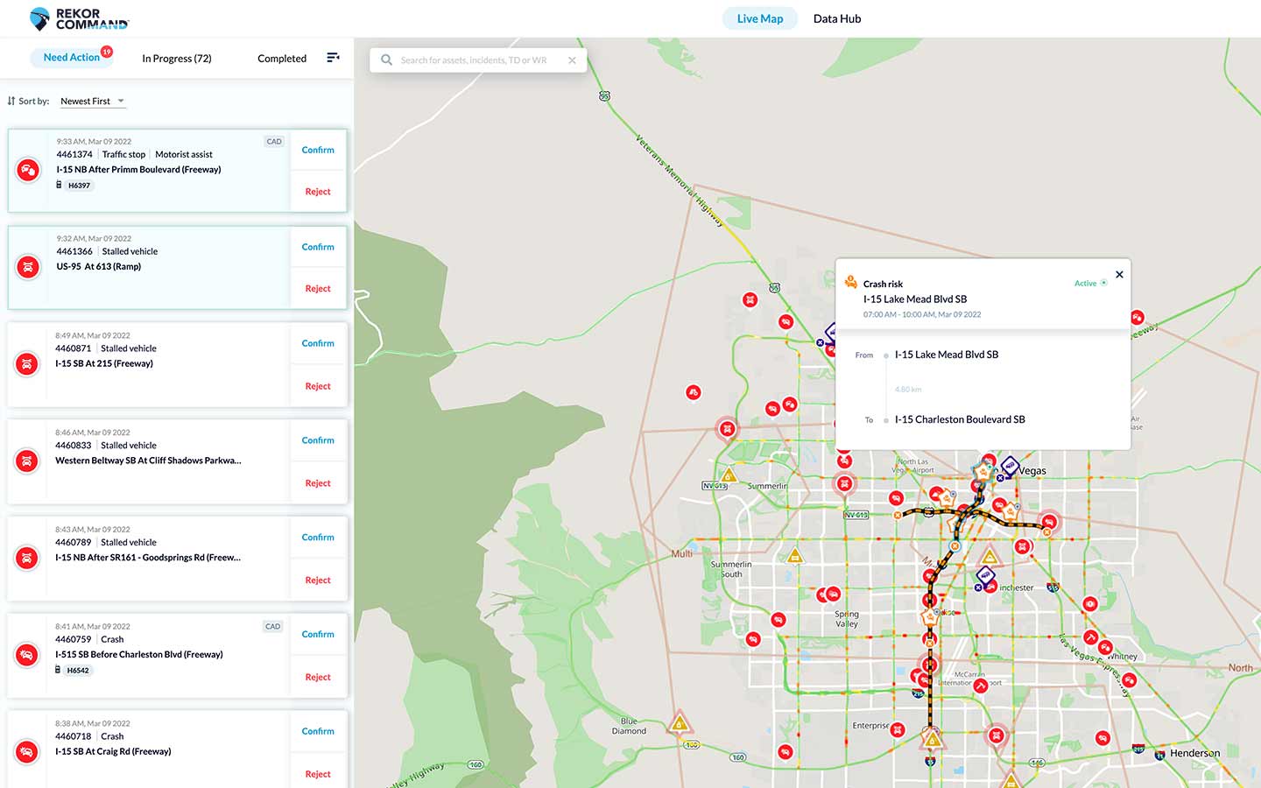Screen dimensions: 1261x788
Task: Reject the crash at Craig Rd
Action: [x=317, y=774]
